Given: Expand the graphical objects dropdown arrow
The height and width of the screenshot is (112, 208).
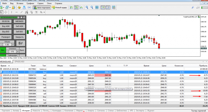Looking at the screenshot, I should pos(44,12).
